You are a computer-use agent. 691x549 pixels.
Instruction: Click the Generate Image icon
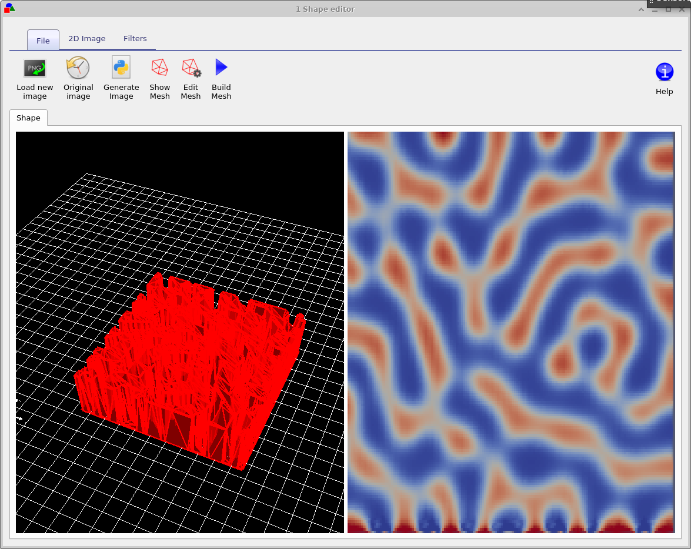[x=121, y=68]
